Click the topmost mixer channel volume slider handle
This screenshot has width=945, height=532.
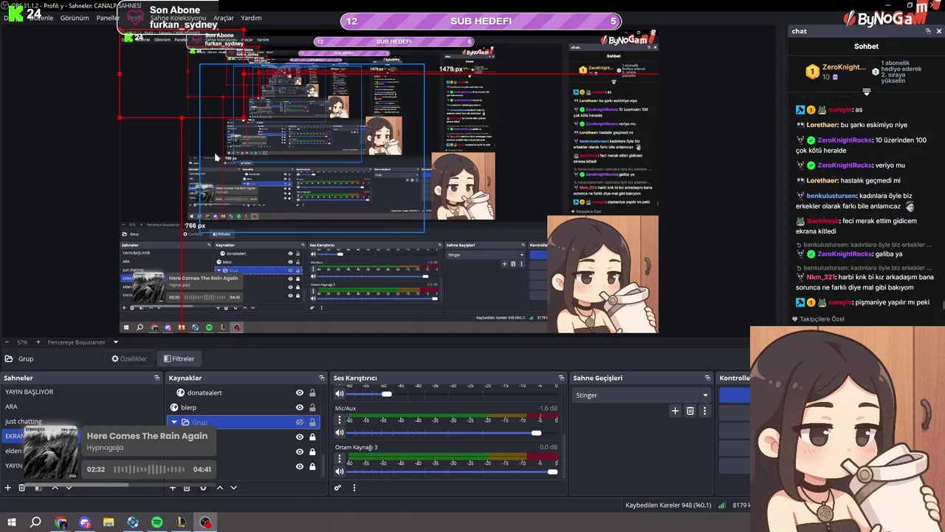[x=386, y=394]
